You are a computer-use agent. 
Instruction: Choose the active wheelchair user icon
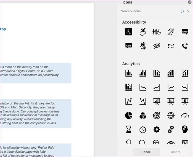(143, 32)
